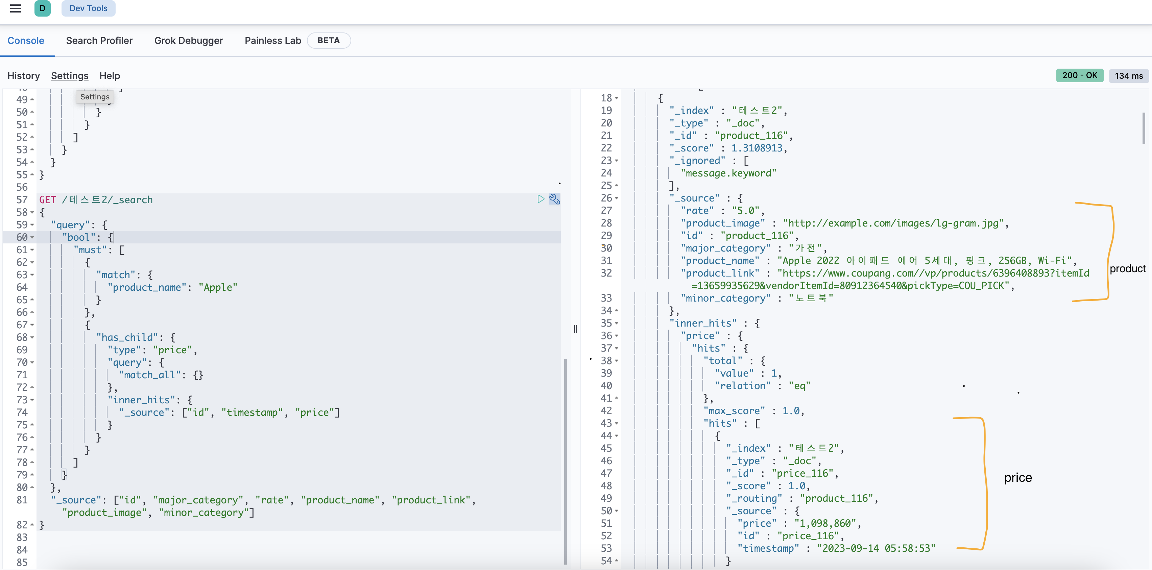Click the BETA badge

click(329, 41)
